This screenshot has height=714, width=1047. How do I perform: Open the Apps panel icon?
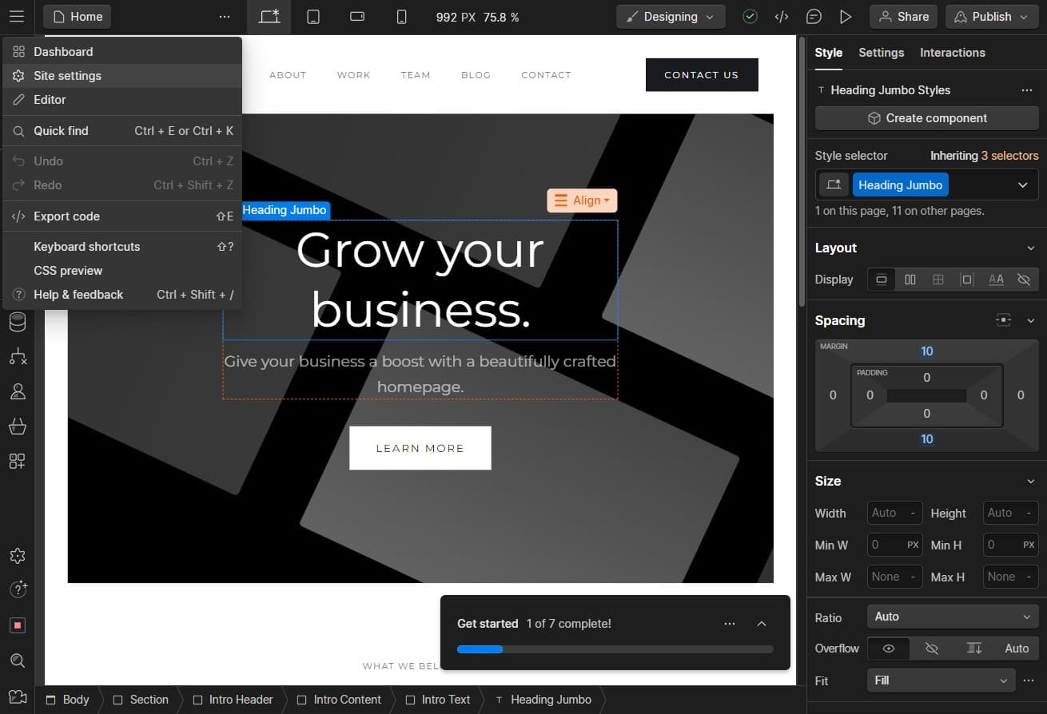coord(17,461)
